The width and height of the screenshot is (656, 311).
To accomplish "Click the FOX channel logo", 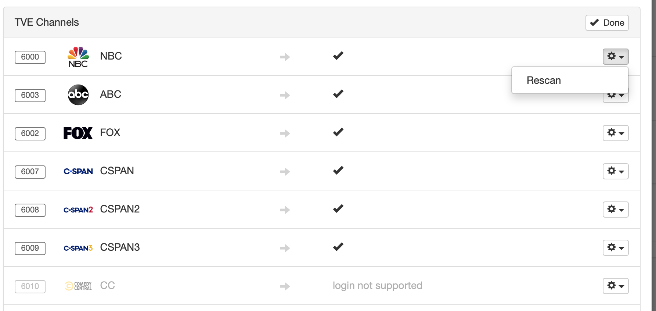I will click(78, 133).
